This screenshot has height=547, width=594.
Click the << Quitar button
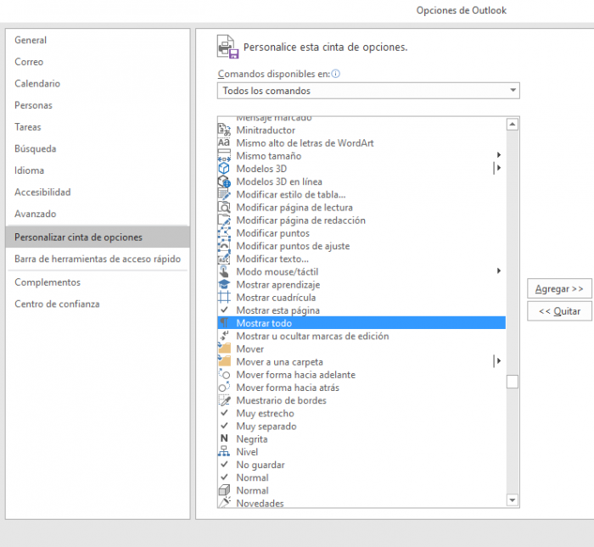click(559, 311)
